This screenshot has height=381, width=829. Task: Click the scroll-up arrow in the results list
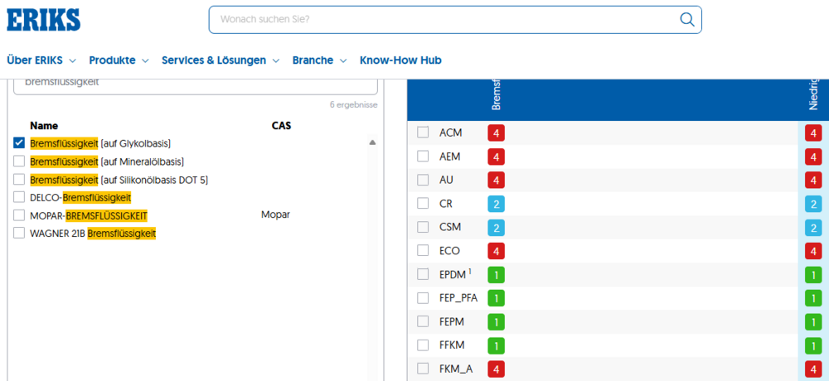coord(372,142)
